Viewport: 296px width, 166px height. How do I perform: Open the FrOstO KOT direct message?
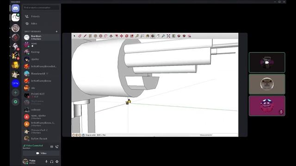click(41, 95)
